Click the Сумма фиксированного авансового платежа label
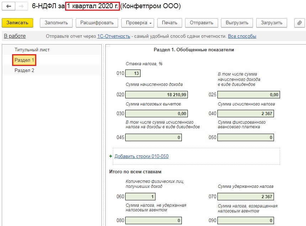 click(242, 124)
